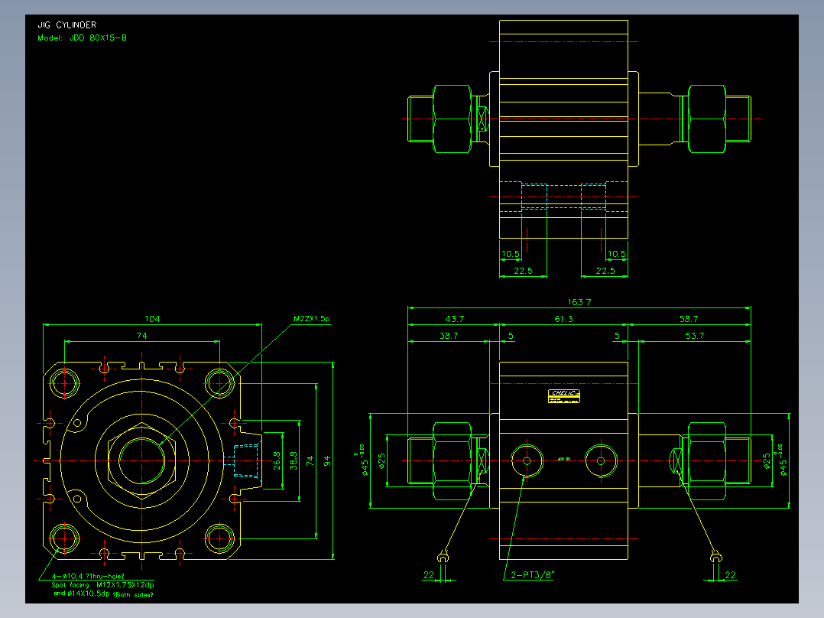Click the M22X1.5p thread annotation
The height and width of the screenshot is (618, 824).
312,319
